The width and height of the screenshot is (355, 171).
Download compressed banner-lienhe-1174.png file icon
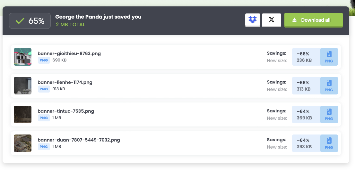[329, 86]
